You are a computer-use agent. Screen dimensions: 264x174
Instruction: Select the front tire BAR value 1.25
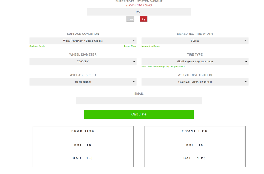coord(201,158)
